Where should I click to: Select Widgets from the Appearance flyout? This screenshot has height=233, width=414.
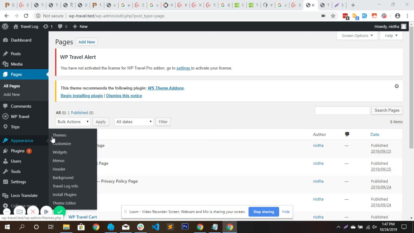click(60, 152)
